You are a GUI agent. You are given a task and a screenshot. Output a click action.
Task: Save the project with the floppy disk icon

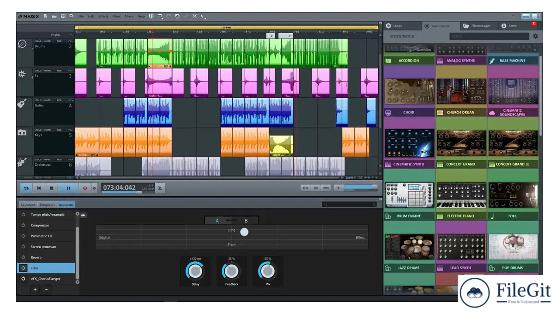pos(63,16)
